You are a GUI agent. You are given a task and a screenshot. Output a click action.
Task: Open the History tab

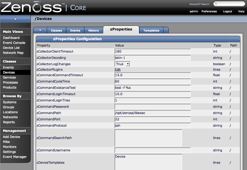(x=94, y=30)
